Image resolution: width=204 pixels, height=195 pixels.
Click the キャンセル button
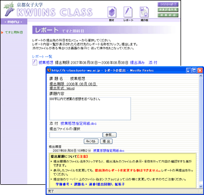click(x=91, y=141)
